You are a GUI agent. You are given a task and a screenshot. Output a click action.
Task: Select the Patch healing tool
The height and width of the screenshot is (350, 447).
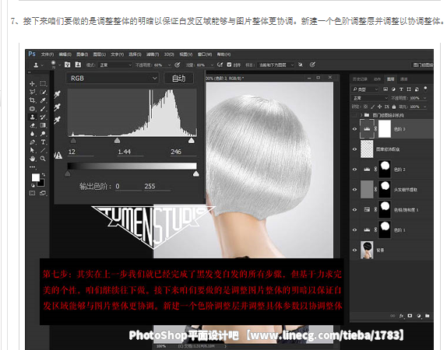[32, 109]
